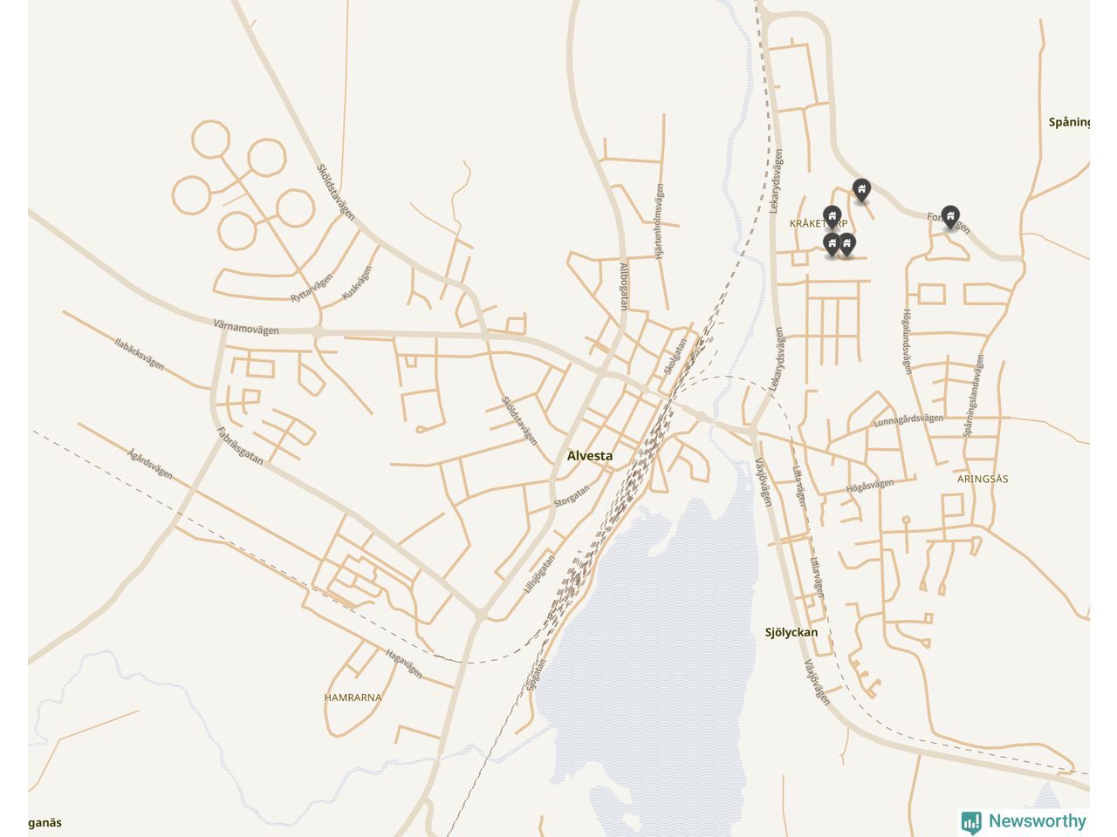Click the Spåning place label at right edge
The height and width of the screenshot is (837, 1117).
pyautogui.click(x=1069, y=122)
